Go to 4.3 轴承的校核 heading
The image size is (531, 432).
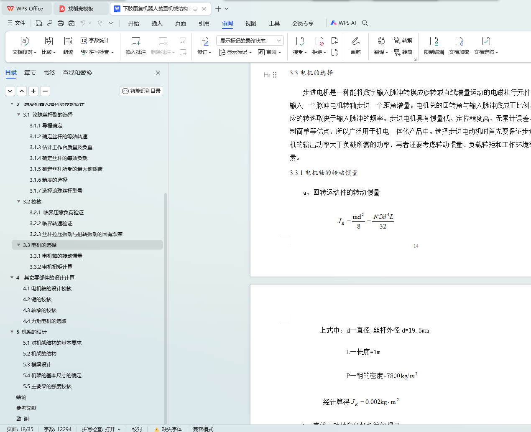click(x=40, y=310)
